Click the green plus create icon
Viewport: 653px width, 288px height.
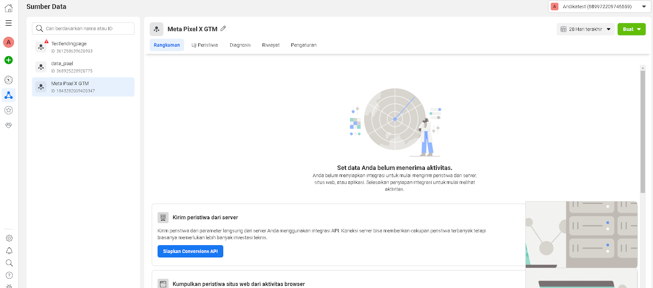click(x=9, y=60)
